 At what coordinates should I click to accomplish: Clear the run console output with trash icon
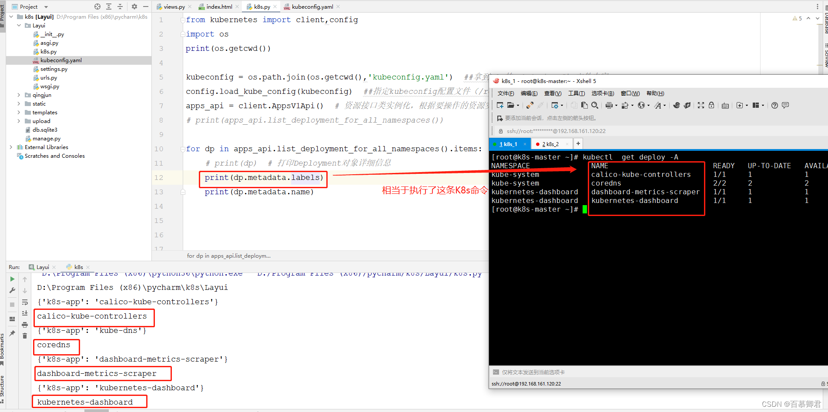pos(25,336)
